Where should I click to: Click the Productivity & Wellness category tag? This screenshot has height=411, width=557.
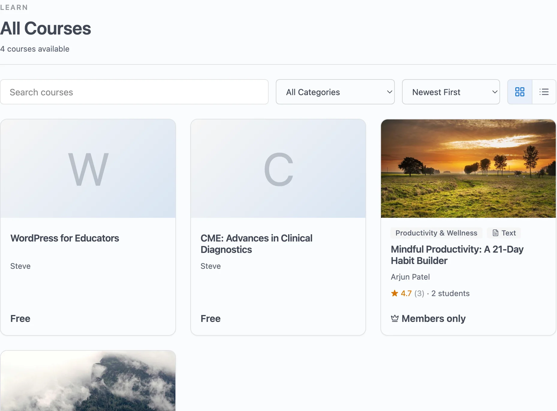pyautogui.click(x=436, y=233)
